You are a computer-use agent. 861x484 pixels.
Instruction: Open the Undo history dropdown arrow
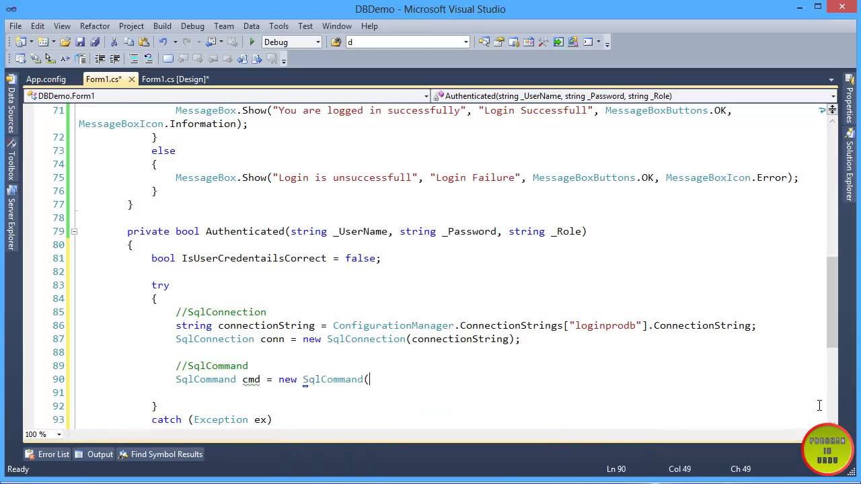click(175, 42)
